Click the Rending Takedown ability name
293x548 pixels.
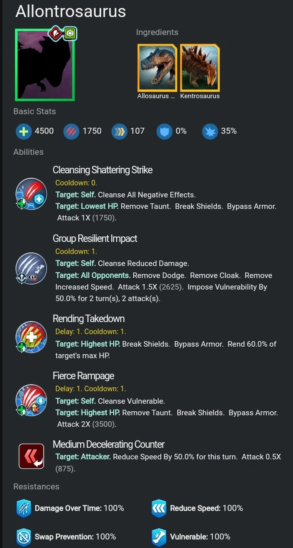[88, 319]
